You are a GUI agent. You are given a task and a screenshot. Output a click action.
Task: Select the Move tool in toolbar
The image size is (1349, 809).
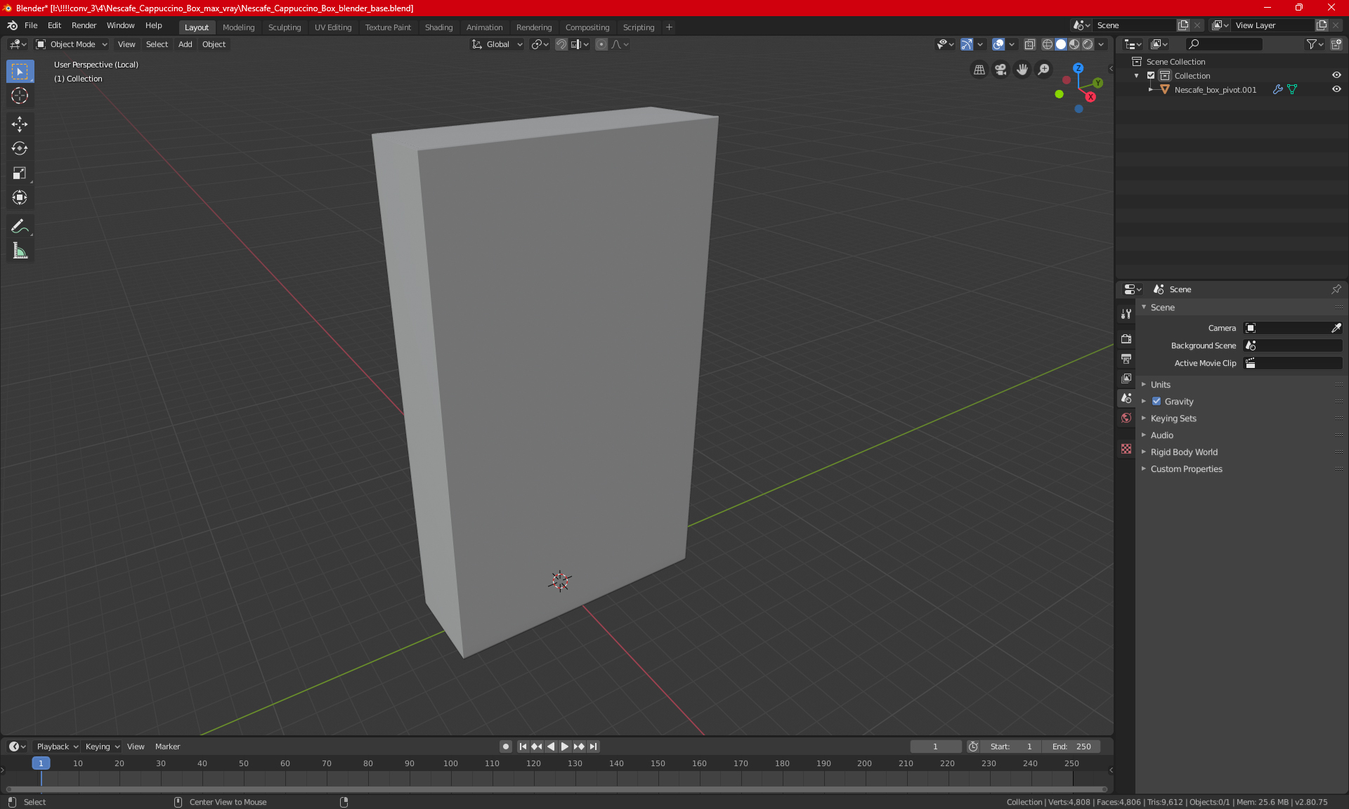(19, 124)
